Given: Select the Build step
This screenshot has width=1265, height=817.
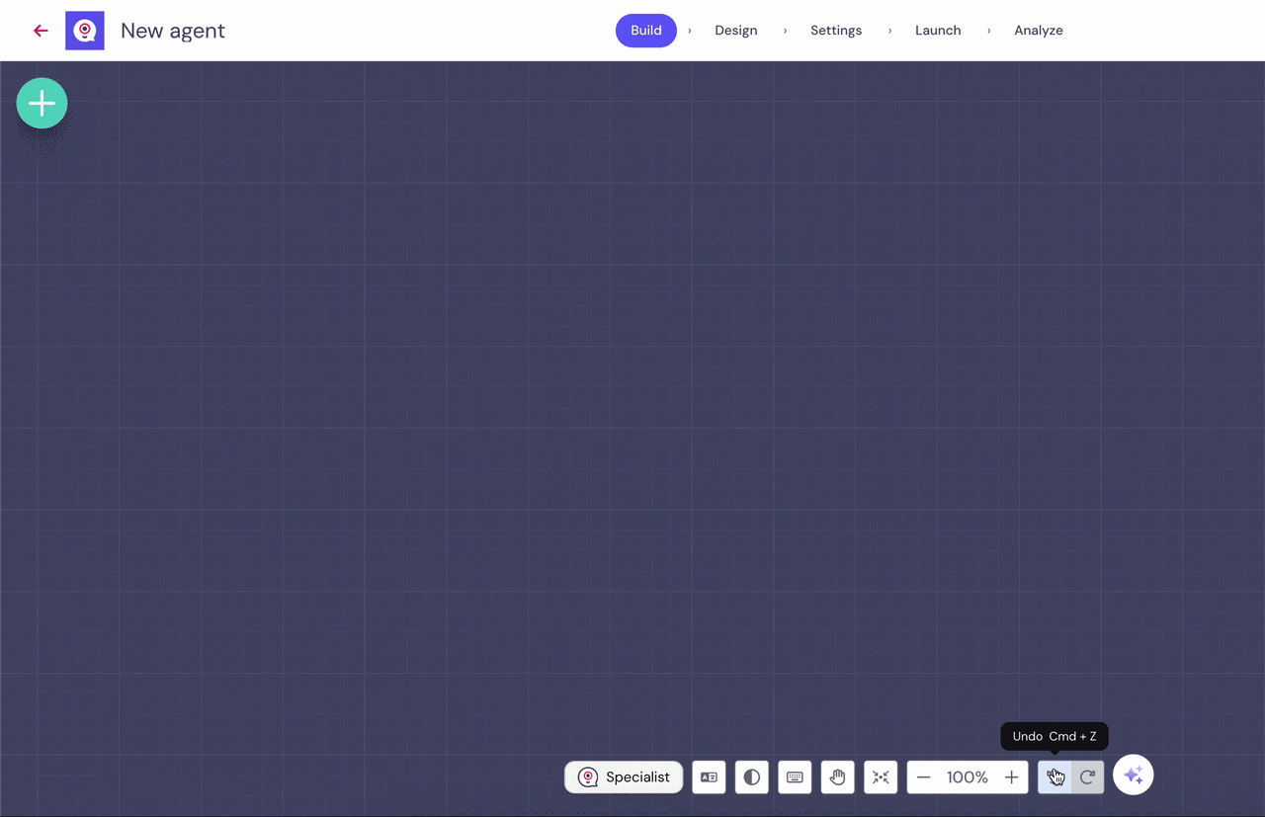Looking at the screenshot, I should point(646,31).
